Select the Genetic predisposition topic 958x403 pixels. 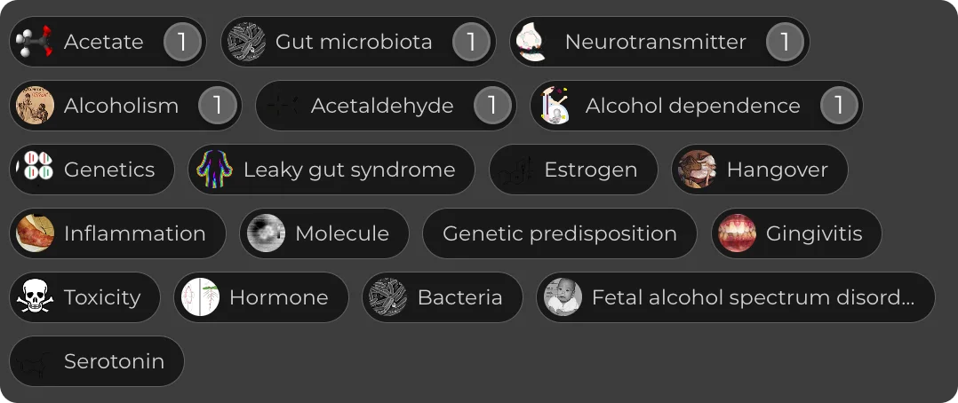click(559, 233)
